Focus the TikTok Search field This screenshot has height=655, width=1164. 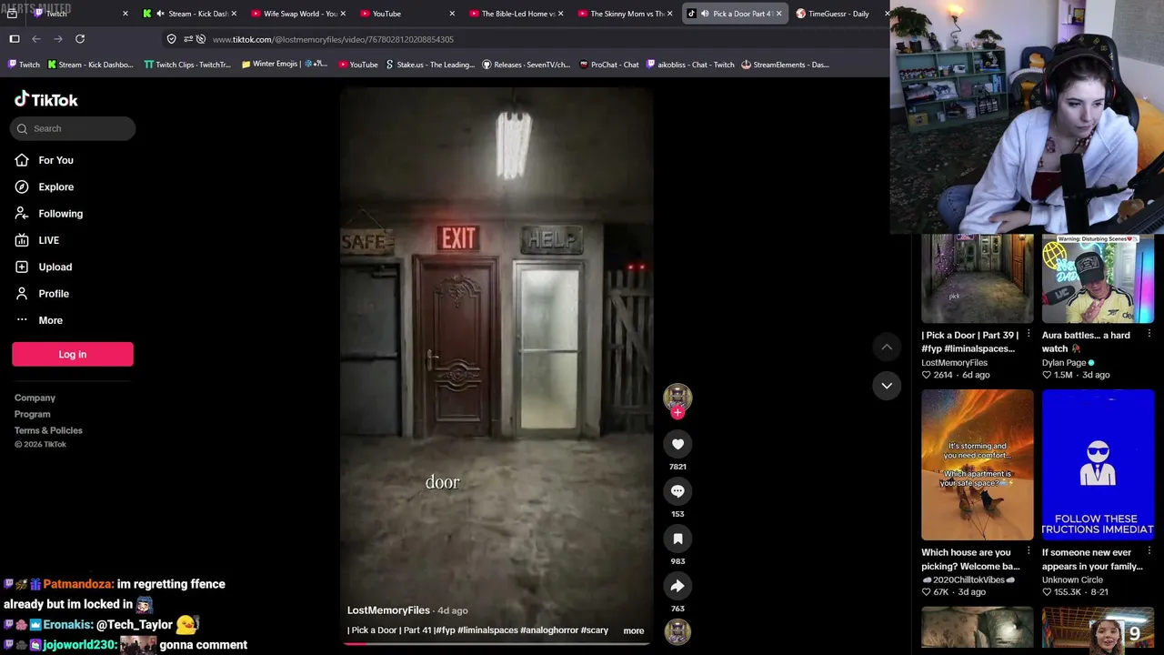click(x=74, y=128)
